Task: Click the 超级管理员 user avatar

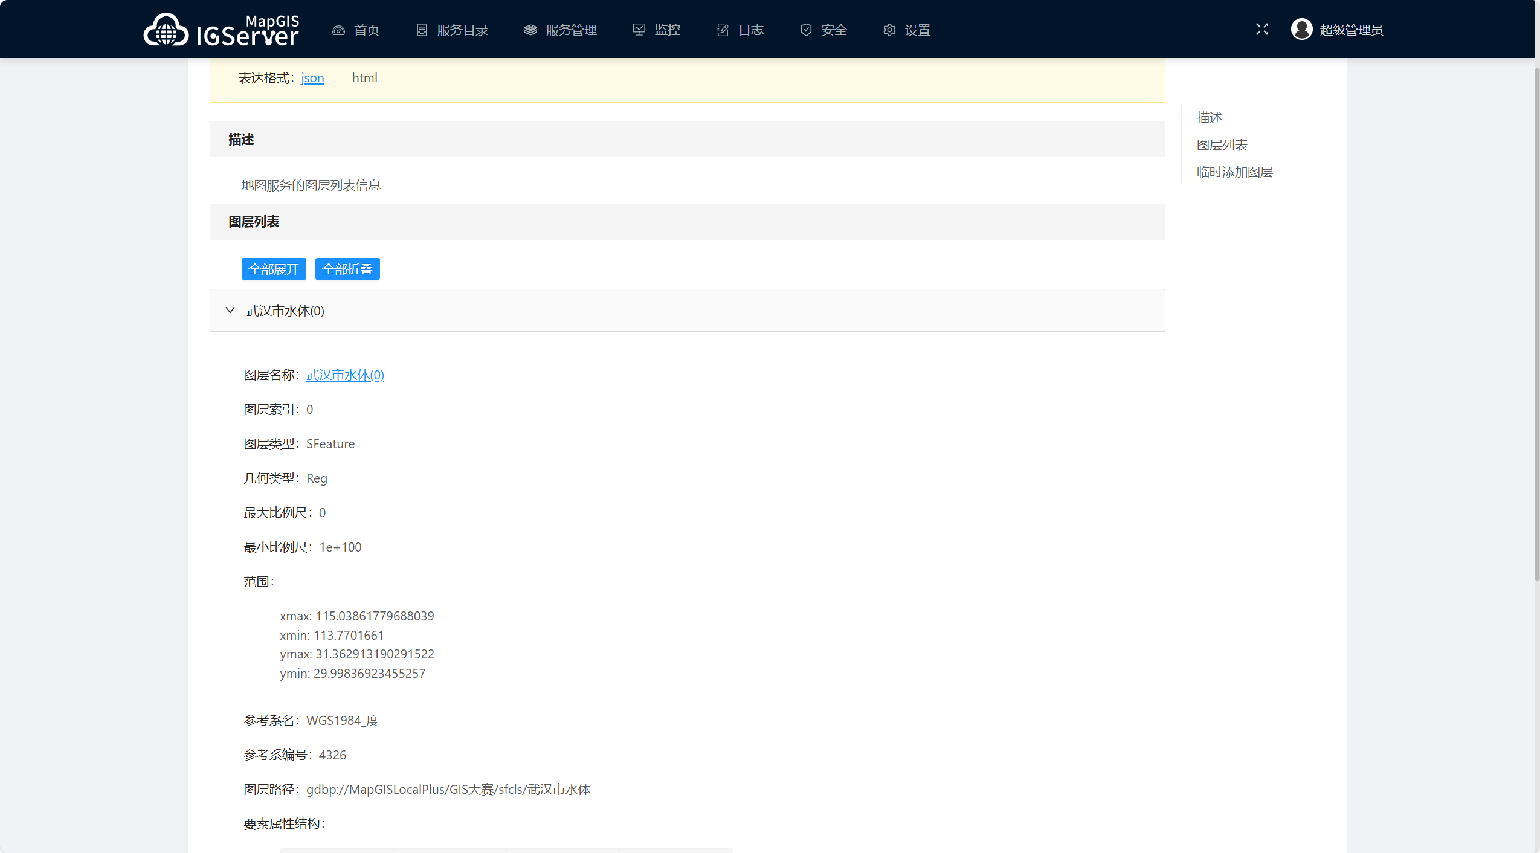Action: pyautogui.click(x=1301, y=29)
